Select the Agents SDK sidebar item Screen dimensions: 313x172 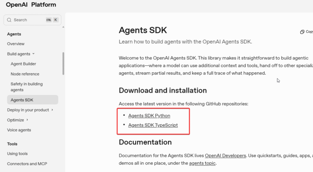pyautogui.click(x=22, y=100)
